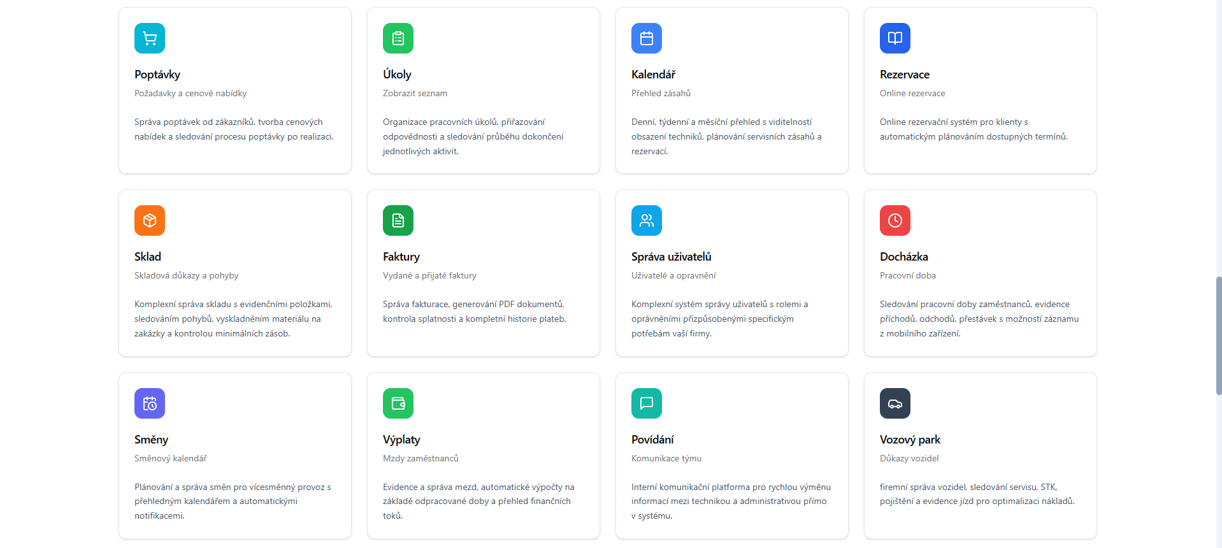This screenshot has height=548, width=1222.
Task: Click the page vertical scrollbar thumb
Action: click(x=1218, y=336)
